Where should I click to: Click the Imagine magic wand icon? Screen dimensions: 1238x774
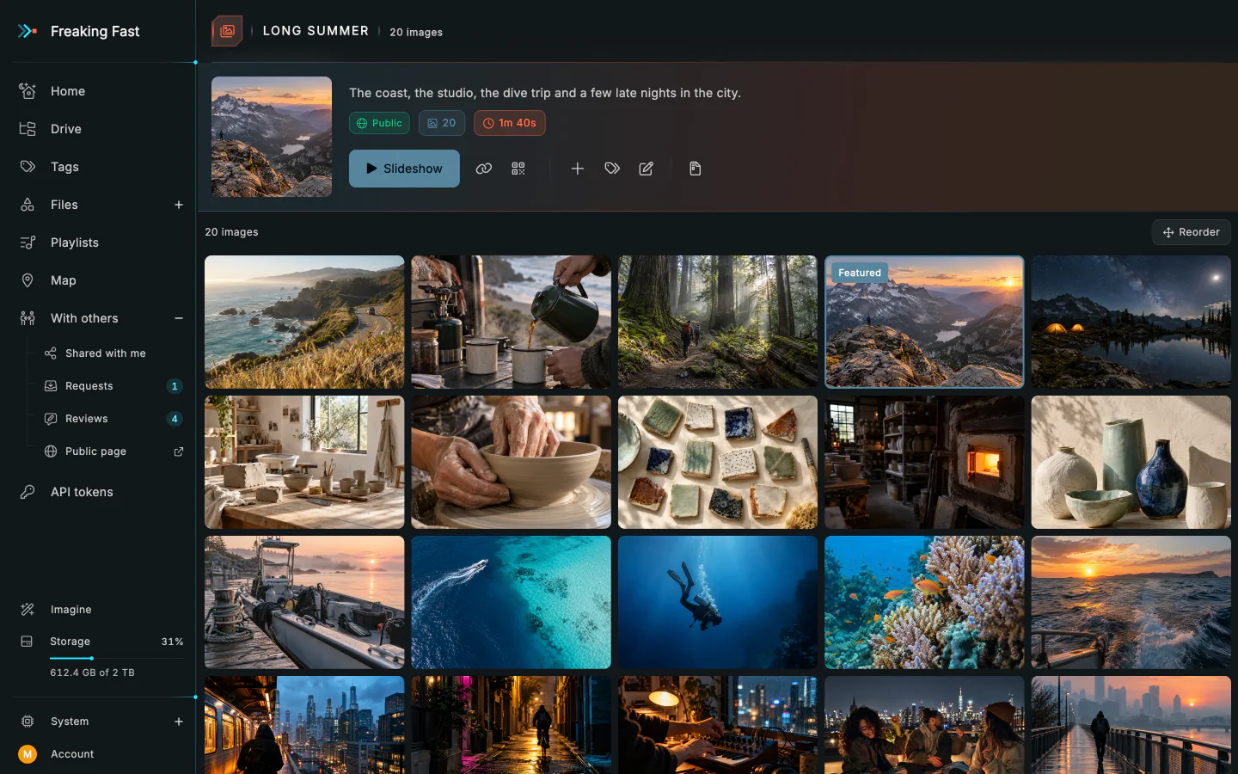point(28,610)
